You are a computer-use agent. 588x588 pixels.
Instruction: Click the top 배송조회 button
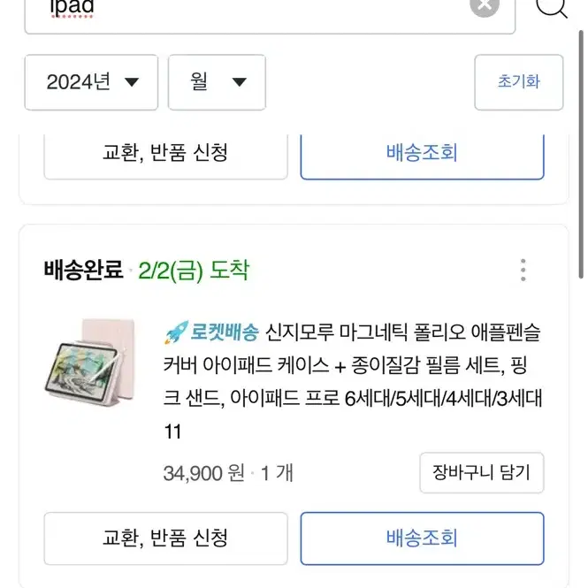tap(423, 156)
